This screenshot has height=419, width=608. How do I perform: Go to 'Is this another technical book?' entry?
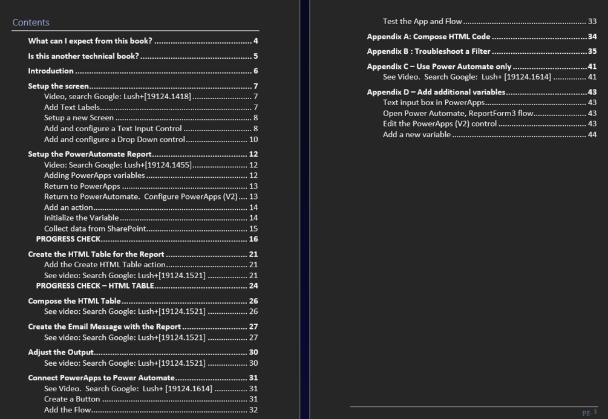click(143, 56)
